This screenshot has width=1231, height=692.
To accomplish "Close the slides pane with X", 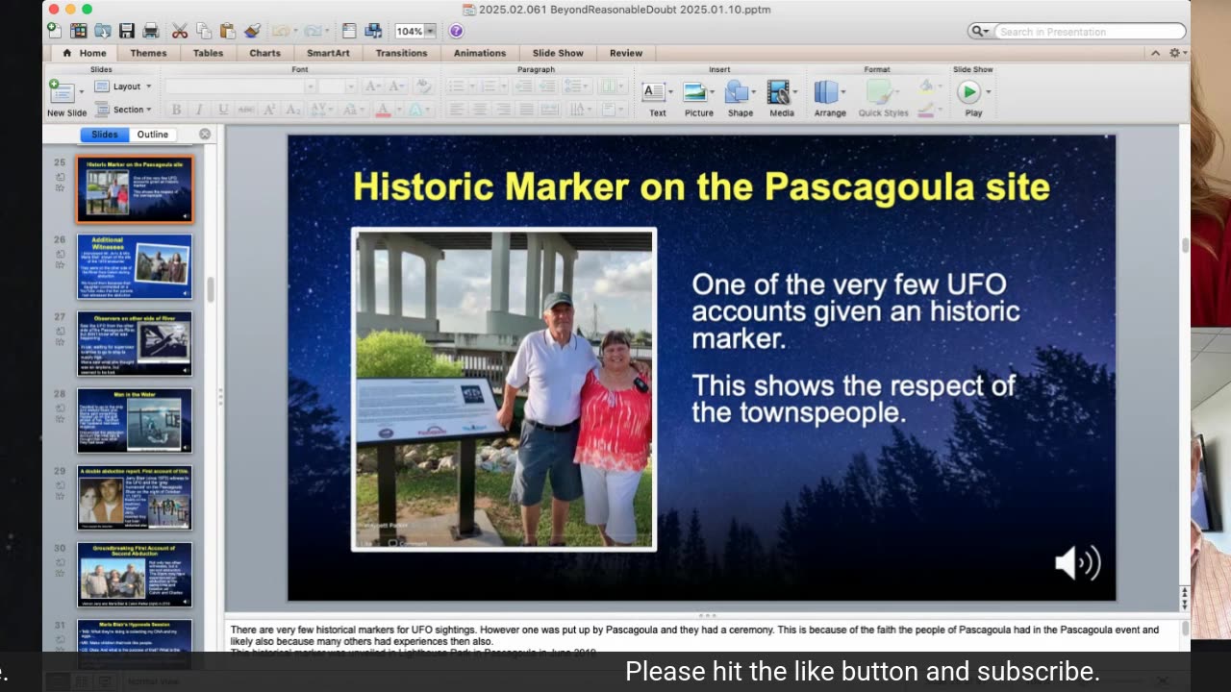I will click(x=205, y=135).
